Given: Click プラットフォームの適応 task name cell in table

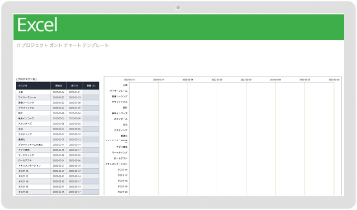Looking at the screenshot, I should (x=33, y=145).
